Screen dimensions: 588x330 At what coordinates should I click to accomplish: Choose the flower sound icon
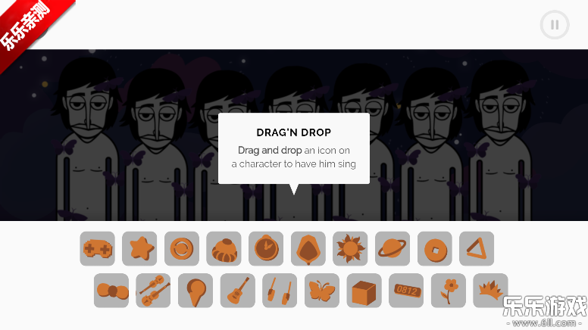tap(449, 291)
